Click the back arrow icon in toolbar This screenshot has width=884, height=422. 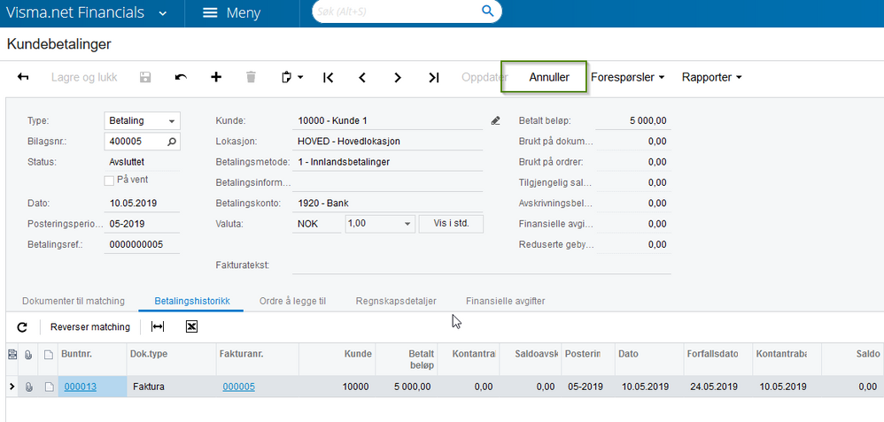click(23, 78)
